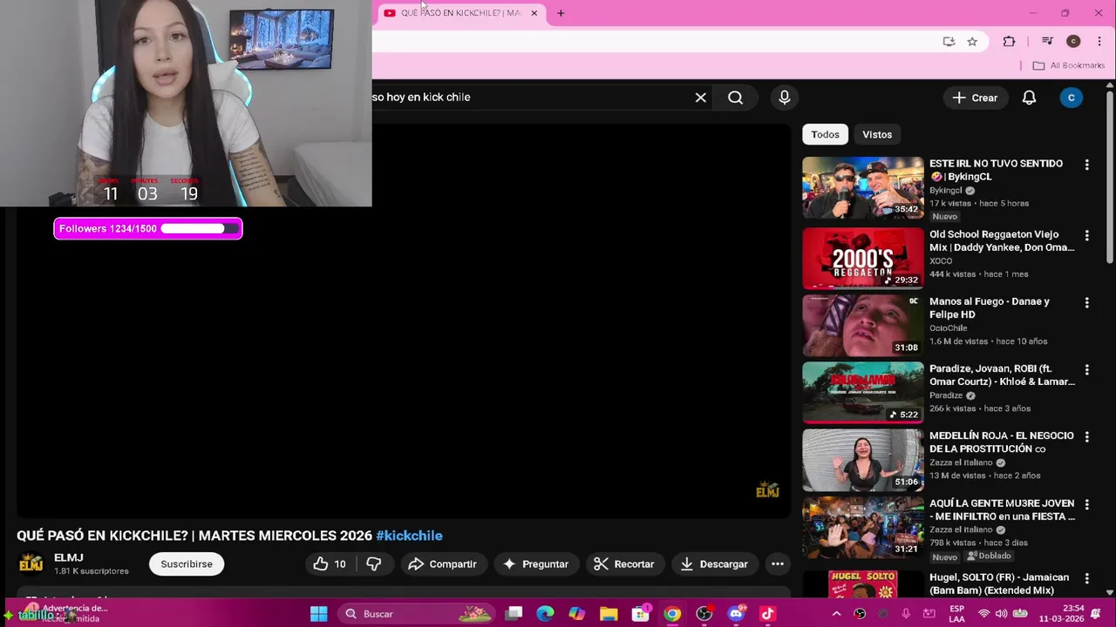Open options for AQUÍ LA GENTE MU3RE JOVEN
The image size is (1116, 627).
tap(1086, 504)
